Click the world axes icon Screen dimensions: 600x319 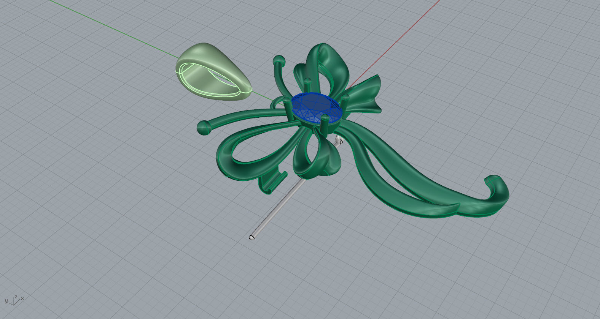14,300
